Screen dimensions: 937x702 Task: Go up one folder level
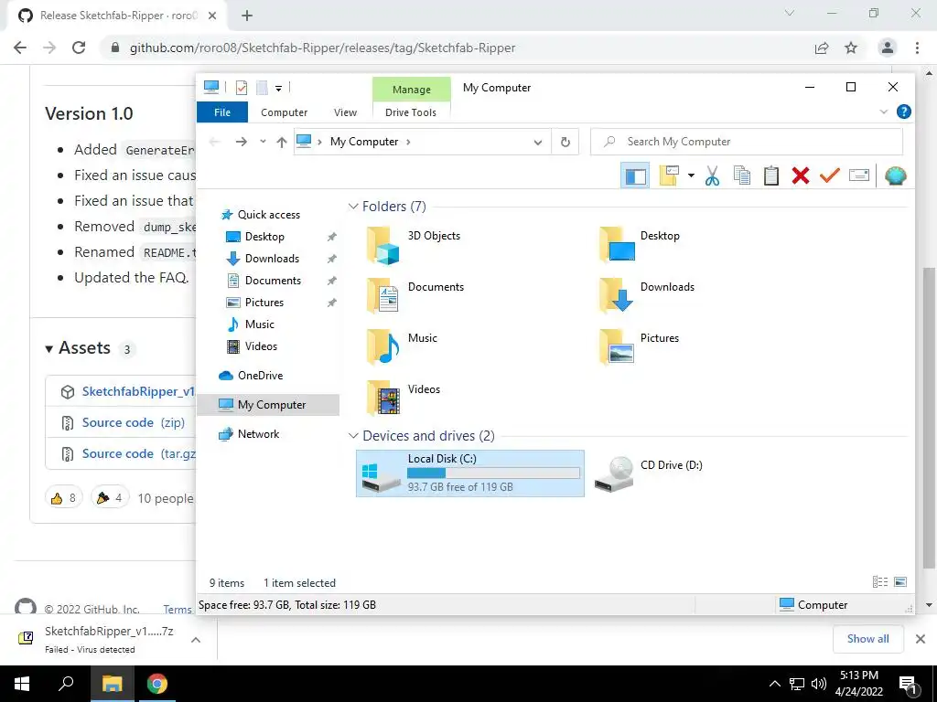pos(282,142)
